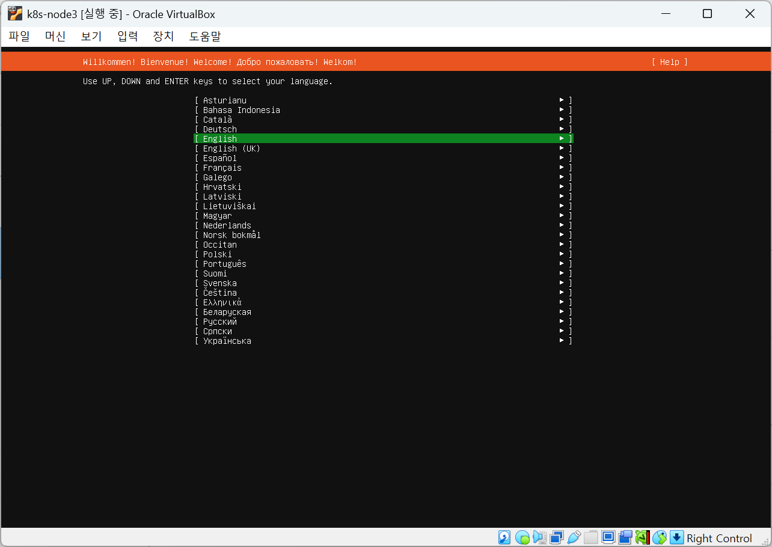Select the Српски language entry
The width and height of the screenshot is (772, 547).
(x=384, y=331)
